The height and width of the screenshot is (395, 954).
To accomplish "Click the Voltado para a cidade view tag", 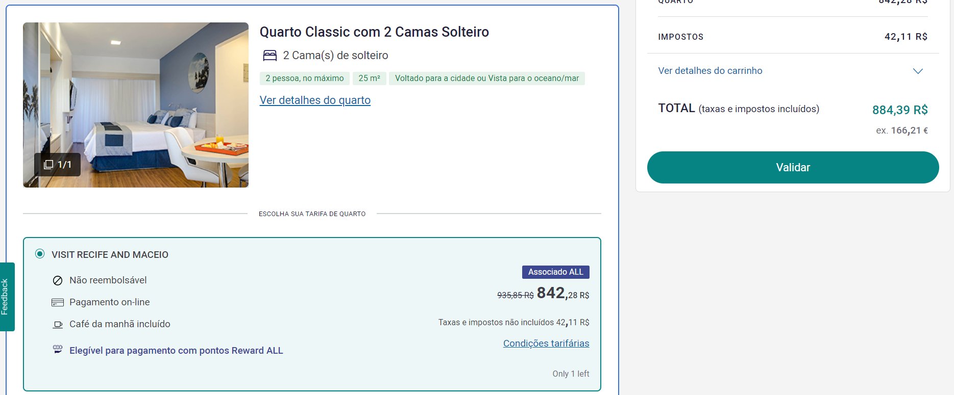I will 487,78.
